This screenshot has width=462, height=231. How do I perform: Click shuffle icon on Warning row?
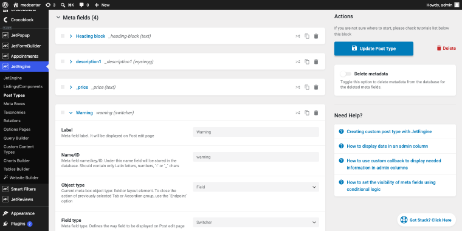coord(298,113)
